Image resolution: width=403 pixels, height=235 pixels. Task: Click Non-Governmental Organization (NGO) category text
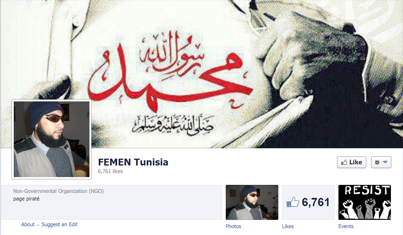(58, 191)
